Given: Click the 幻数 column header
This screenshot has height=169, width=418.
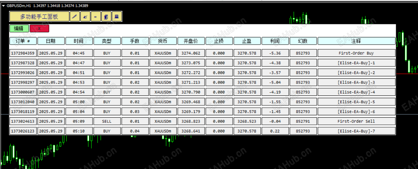Looking at the screenshot, I should point(303,41).
